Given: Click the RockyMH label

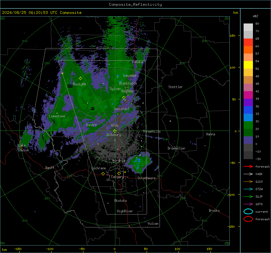Looking at the screenshot, I should (79, 84).
